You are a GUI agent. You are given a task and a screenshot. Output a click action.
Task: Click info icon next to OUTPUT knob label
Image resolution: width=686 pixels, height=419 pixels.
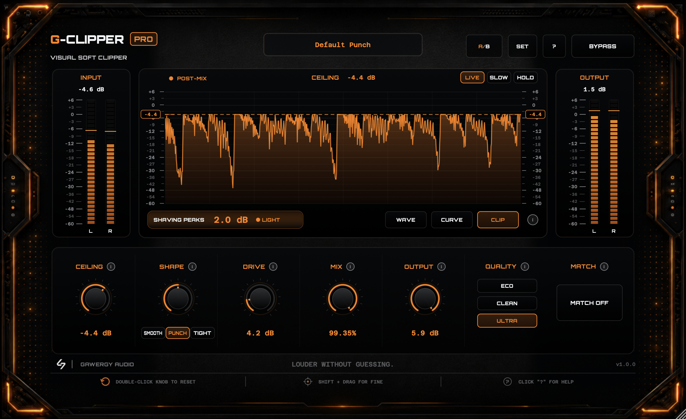(442, 267)
